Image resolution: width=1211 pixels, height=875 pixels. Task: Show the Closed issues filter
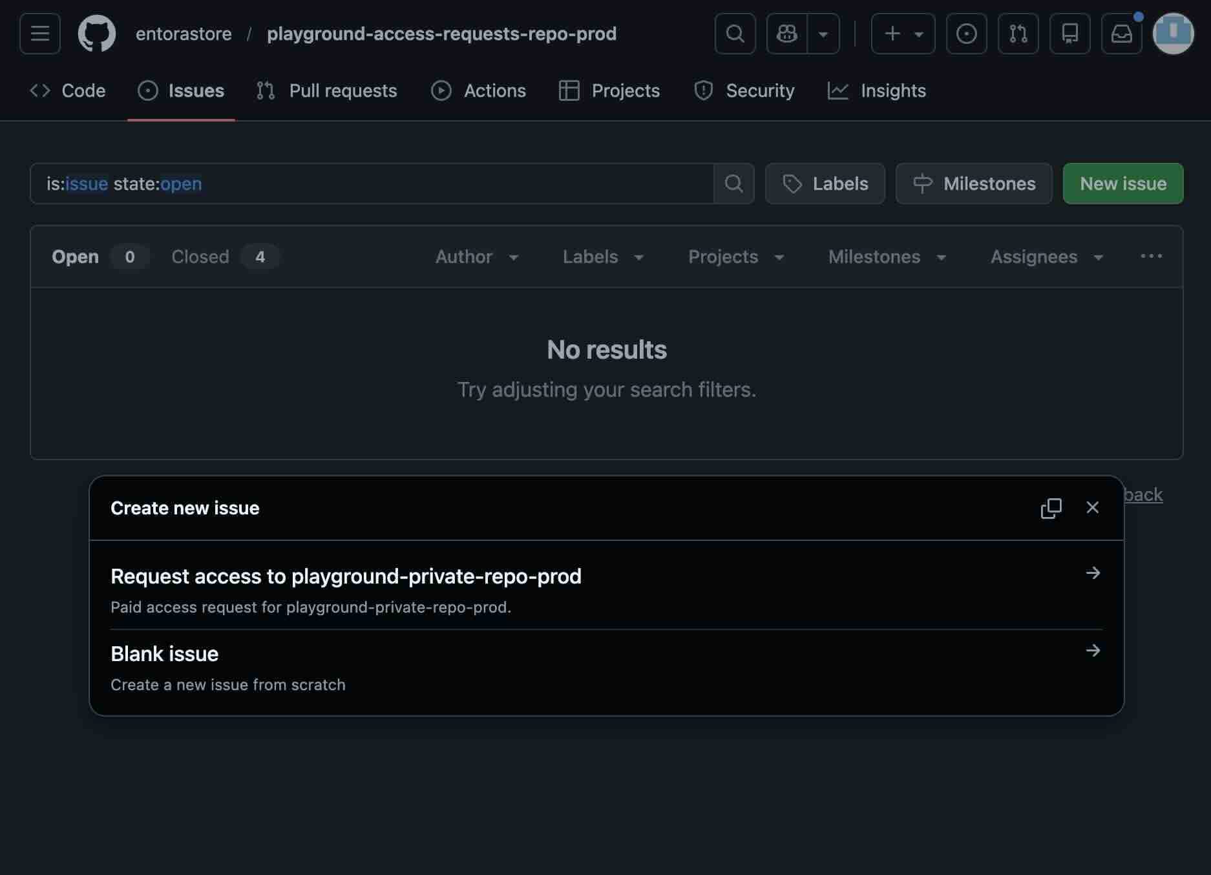[x=200, y=257]
